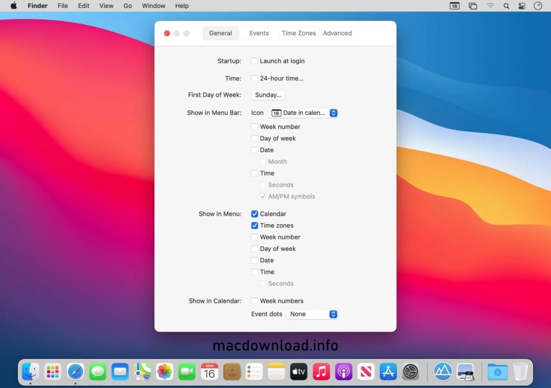
Task: Start FaceTime from the Dock
Action: (x=187, y=371)
